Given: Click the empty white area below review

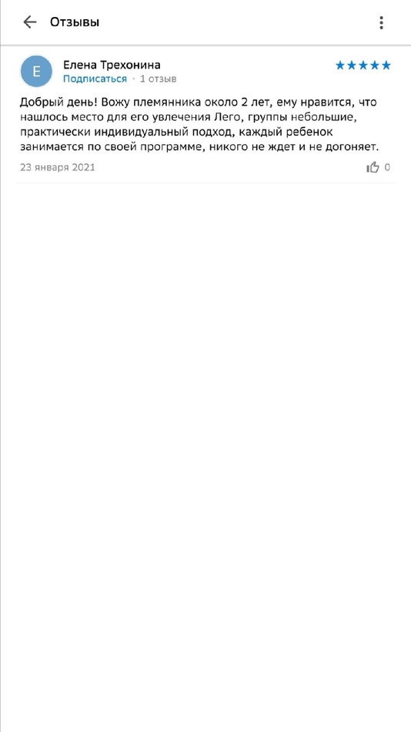Looking at the screenshot, I should [205, 444].
